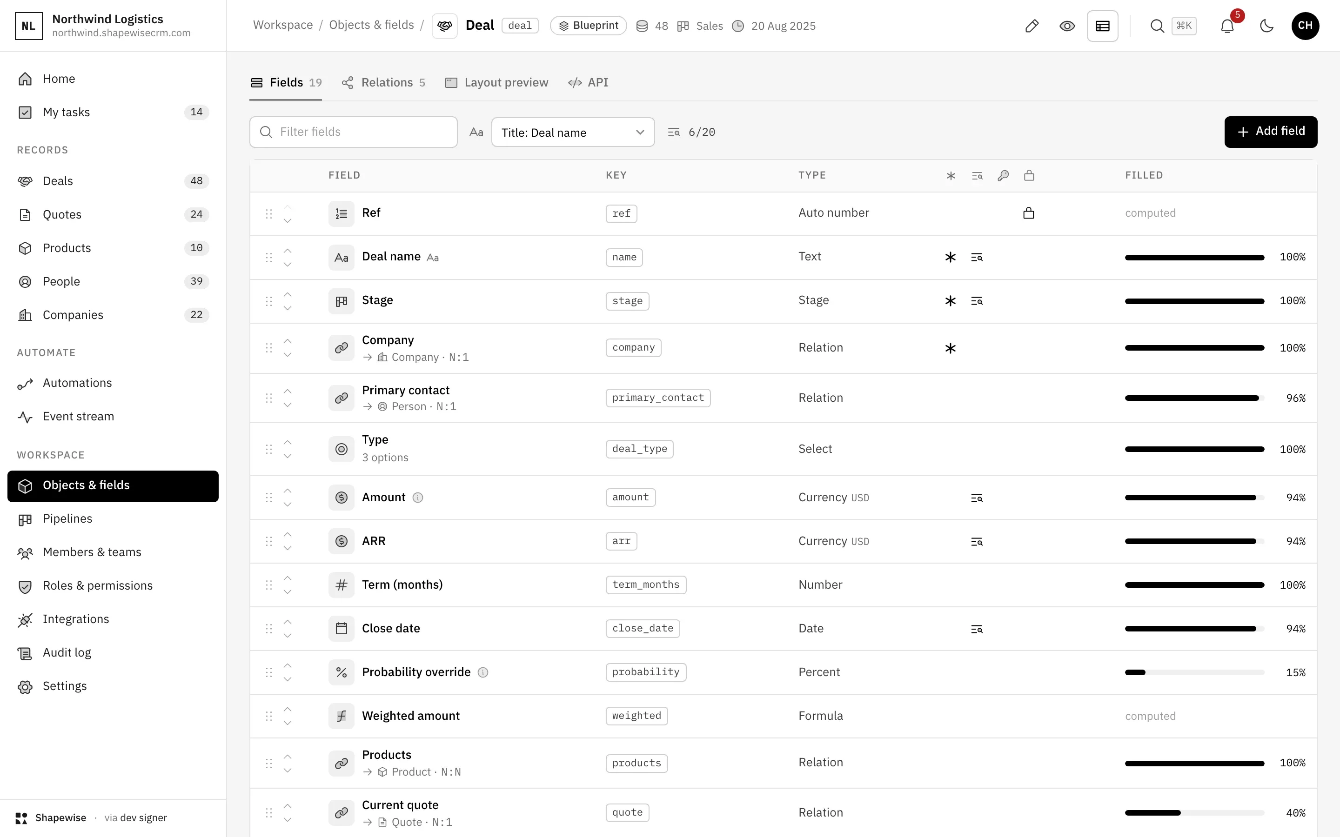Image resolution: width=1340 pixels, height=837 pixels.
Task: Open the Layout preview tab
Action: (x=497, y=82)
